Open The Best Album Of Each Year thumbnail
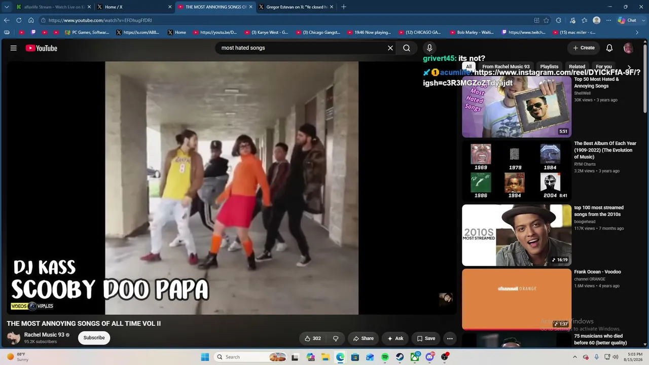The image size is (649, 365). coord(517,171)
